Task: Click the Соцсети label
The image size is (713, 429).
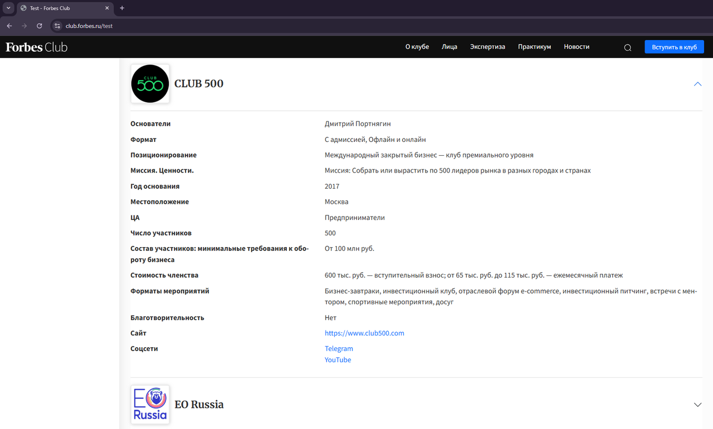Action: (x=144, y=349)
